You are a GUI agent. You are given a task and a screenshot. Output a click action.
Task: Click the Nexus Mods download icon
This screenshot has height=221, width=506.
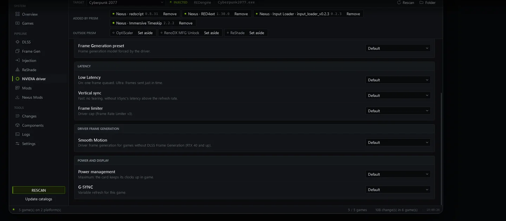click(x=18, y=97)
